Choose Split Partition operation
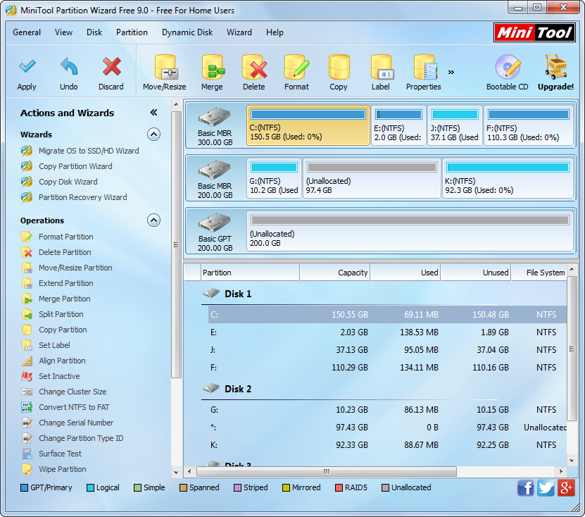Screen dimensions: 585x517 [61, 314]
